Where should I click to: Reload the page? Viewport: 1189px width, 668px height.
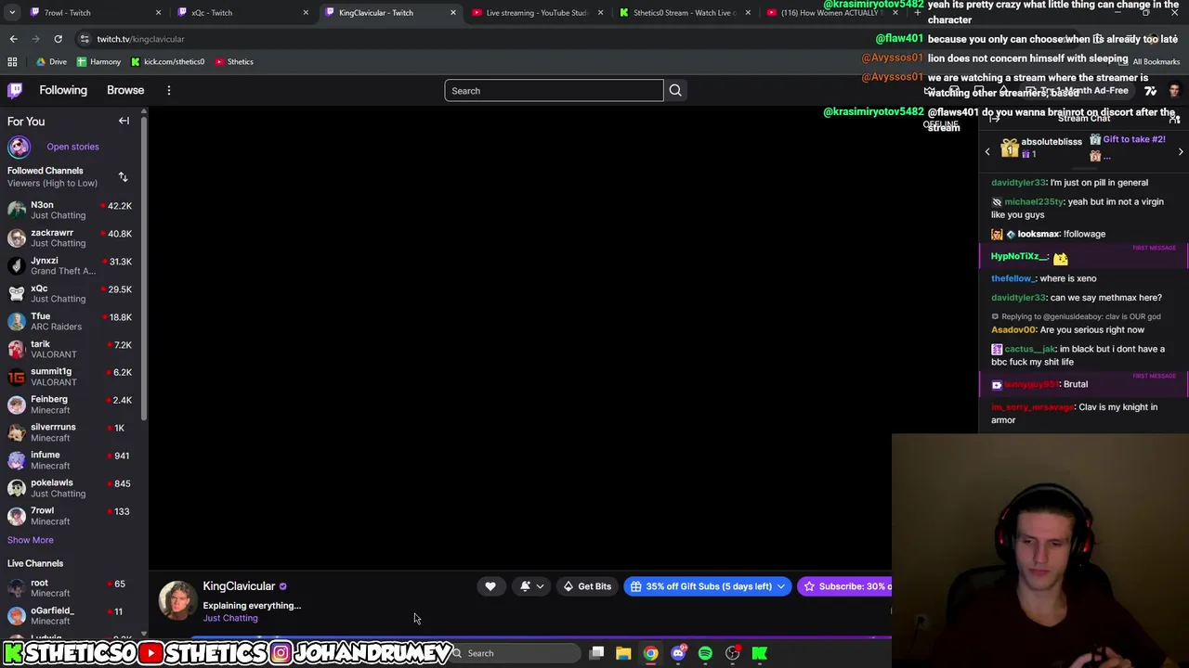tap(58, 39)
